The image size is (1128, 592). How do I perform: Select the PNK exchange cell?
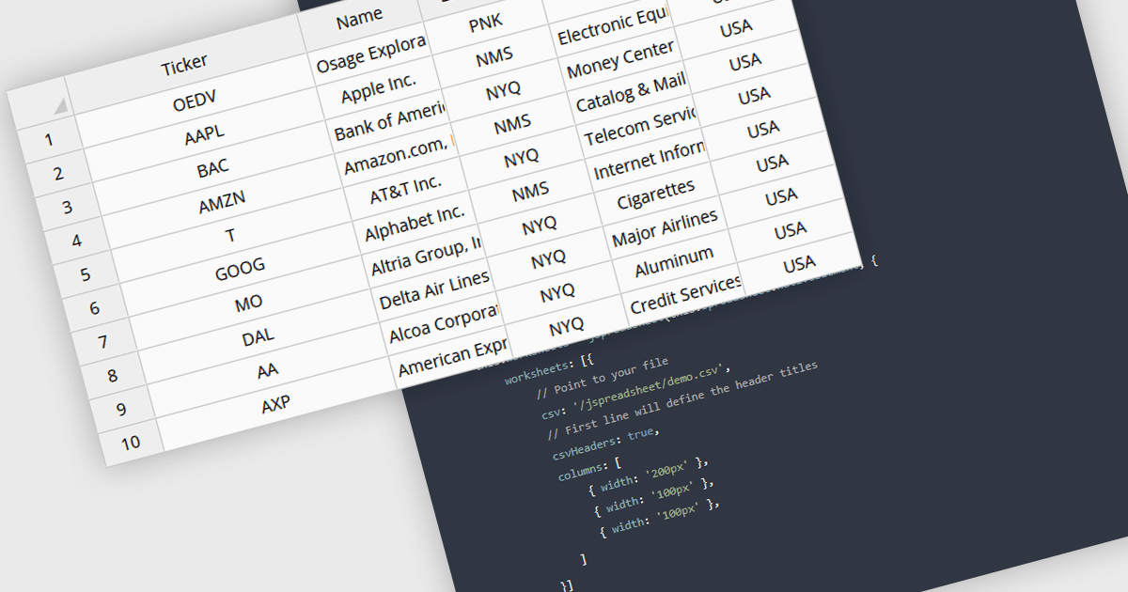(x=485, y=23)
